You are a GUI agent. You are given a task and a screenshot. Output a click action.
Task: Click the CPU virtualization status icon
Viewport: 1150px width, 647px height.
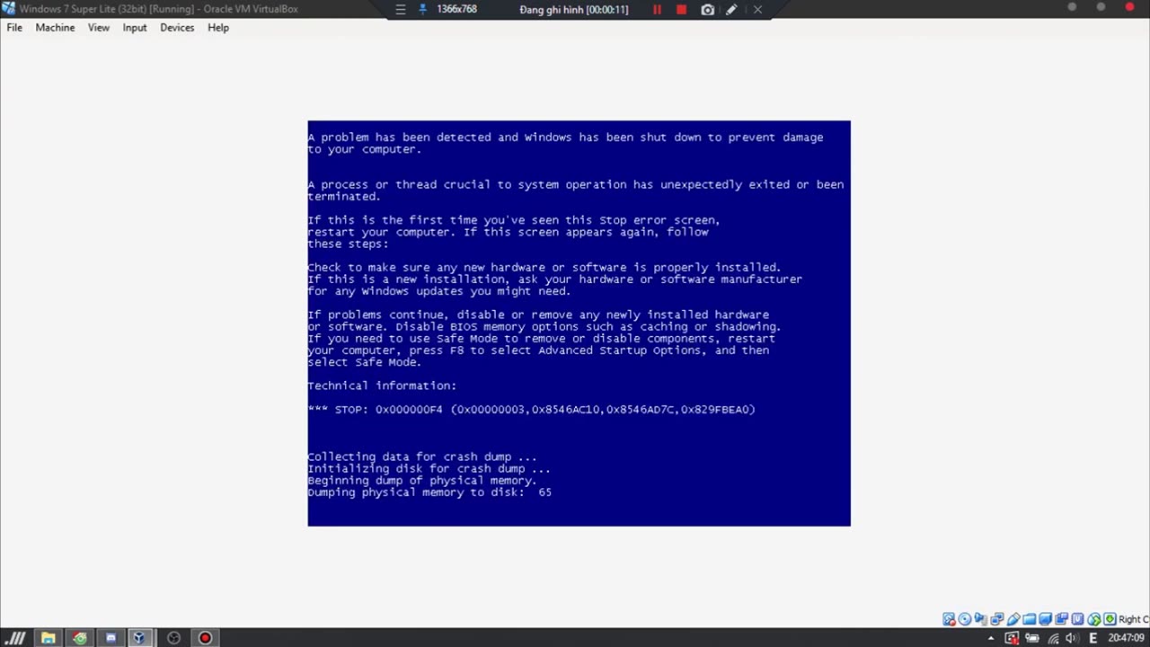pos(1077,619)
